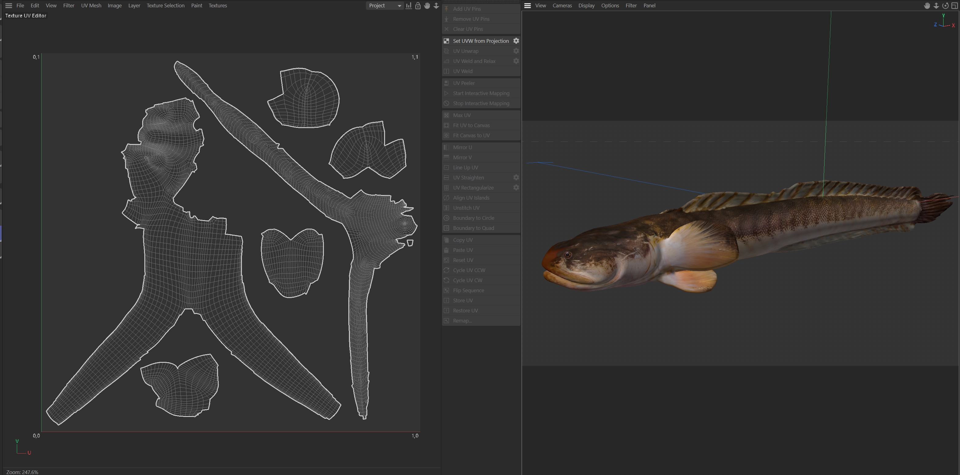Click Set UVW from Projection button

480,41
